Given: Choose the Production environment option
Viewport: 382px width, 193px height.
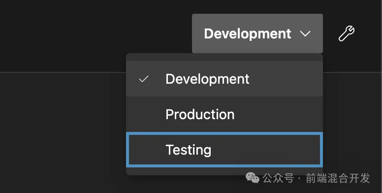Looking at the screenshot, I should pos(224,114).
